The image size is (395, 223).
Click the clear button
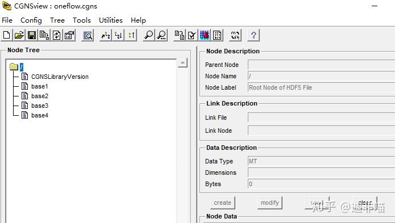pyautogui.click(x=365, y=203)
